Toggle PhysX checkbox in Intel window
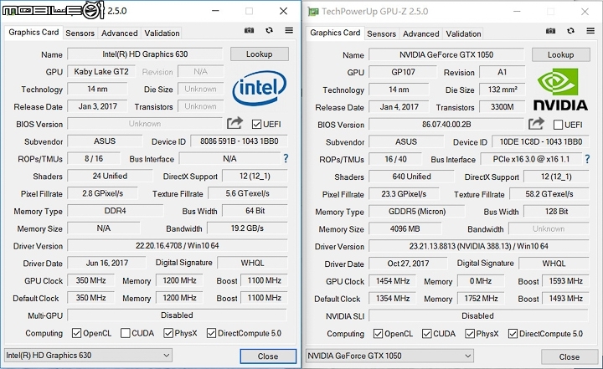This screenshot has width=603, height=369. 168,333
